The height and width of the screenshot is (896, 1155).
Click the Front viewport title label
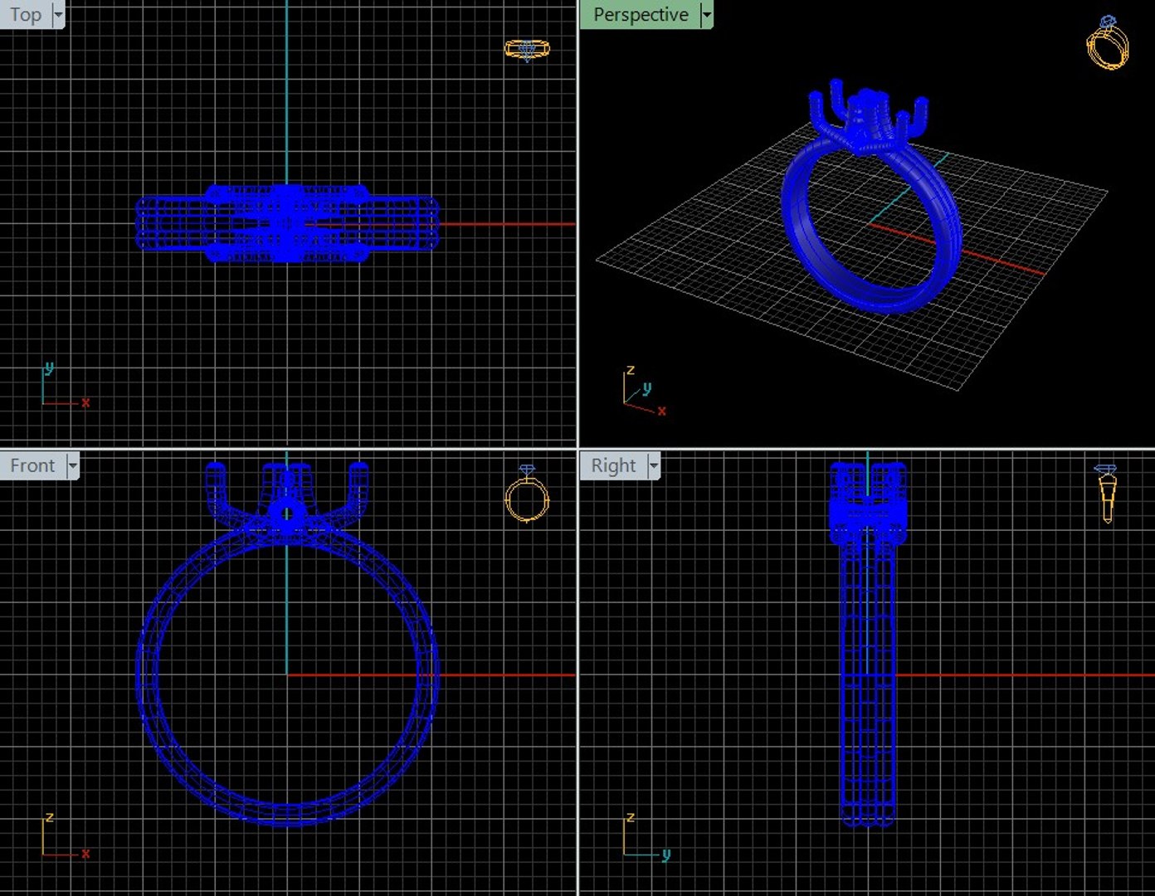[32, 465]
